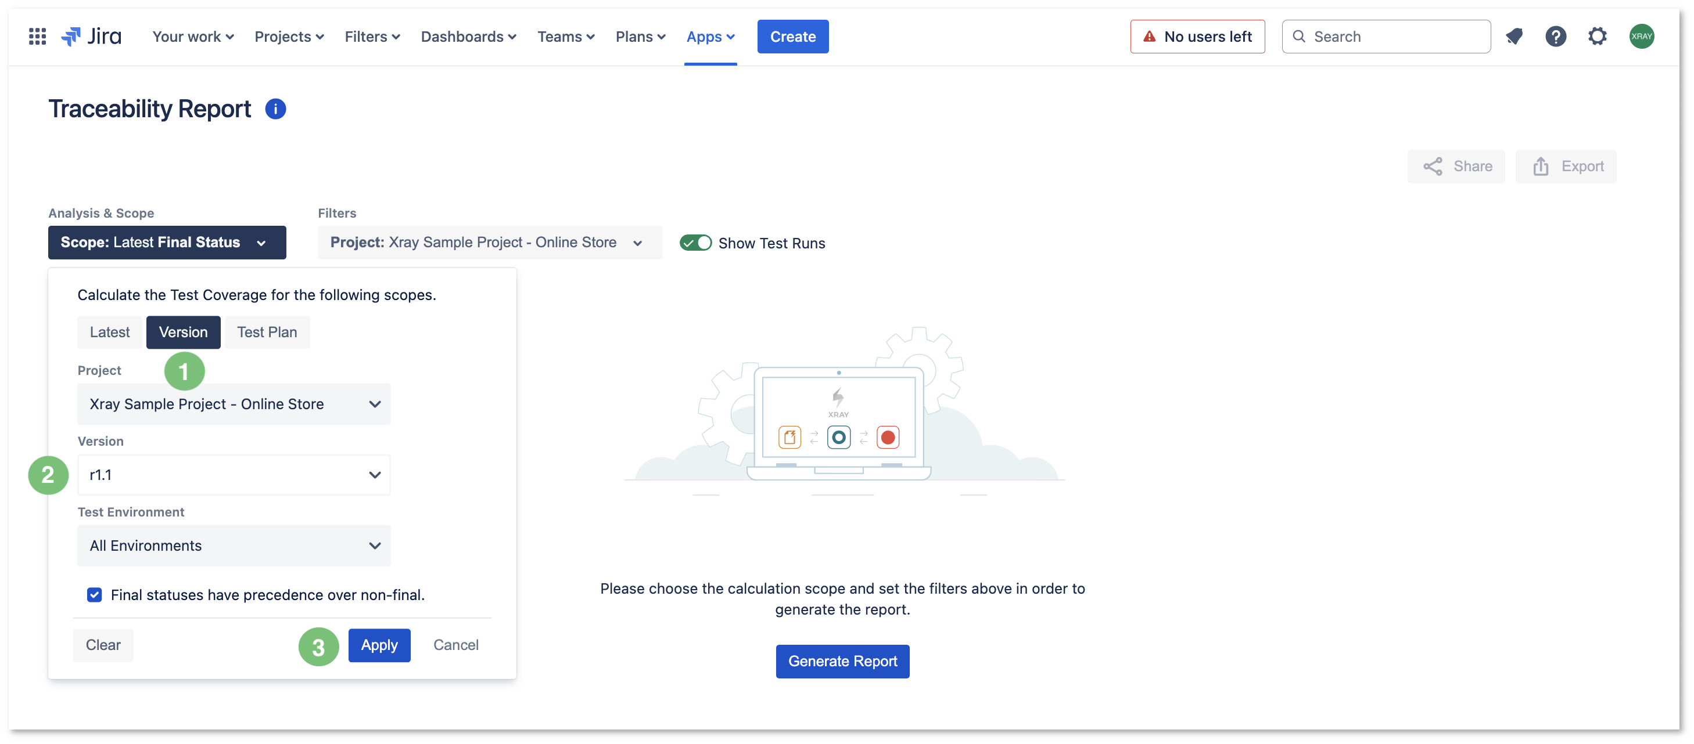The width and height of the screenshot is (1694, 744).
Task: Open the Xray Sample Project dropdown
Action: pyautogui.click(x=234, y=404)
